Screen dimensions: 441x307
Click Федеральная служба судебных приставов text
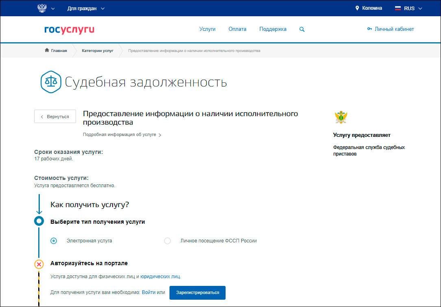coord(369,151)
